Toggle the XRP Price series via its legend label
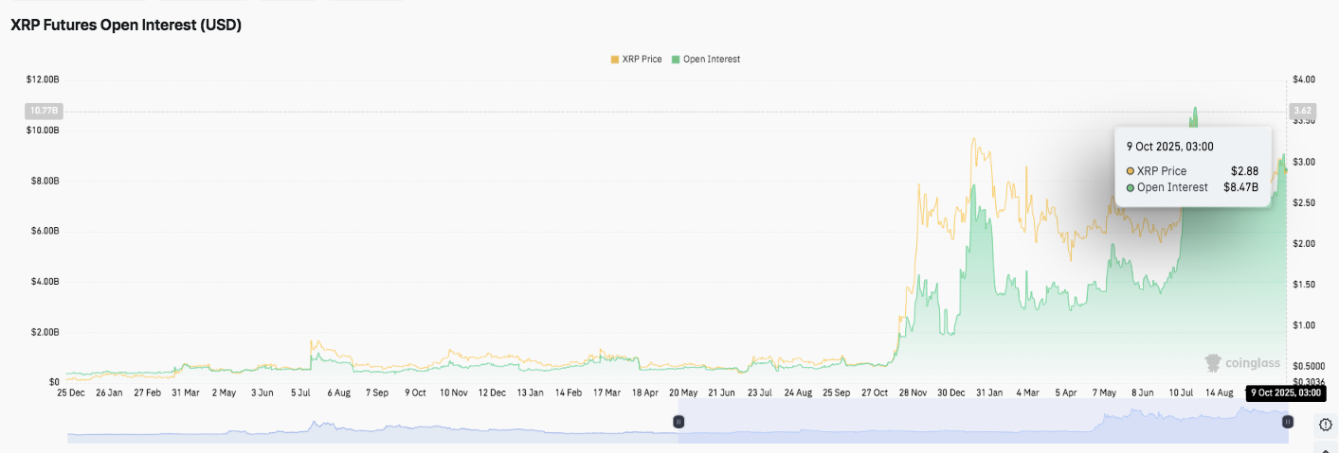Viewport: 1339px width, 453px height. coord(642,59)
